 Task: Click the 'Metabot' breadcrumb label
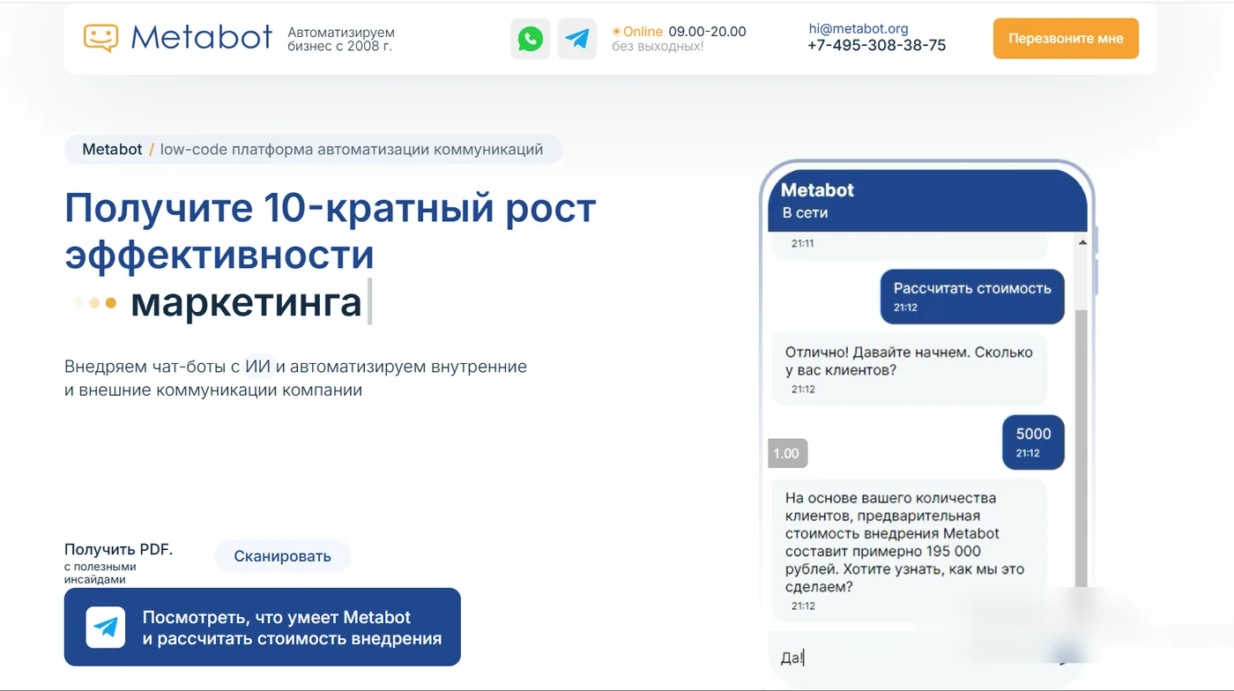coord(112,150)
